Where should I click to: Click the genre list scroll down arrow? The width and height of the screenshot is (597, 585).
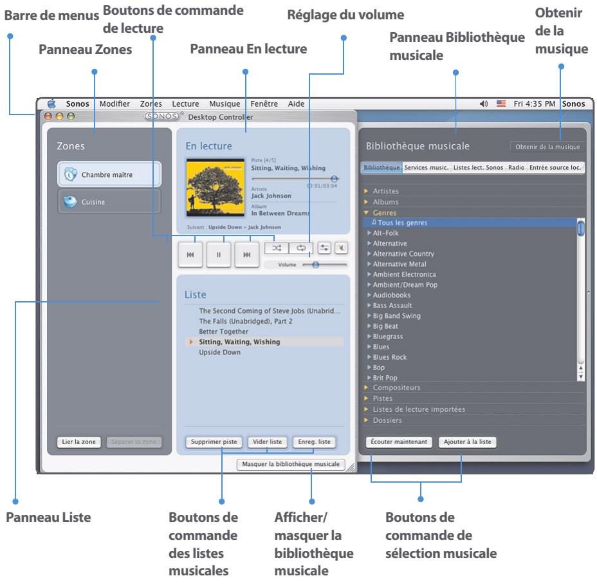(x=581, y=376)
